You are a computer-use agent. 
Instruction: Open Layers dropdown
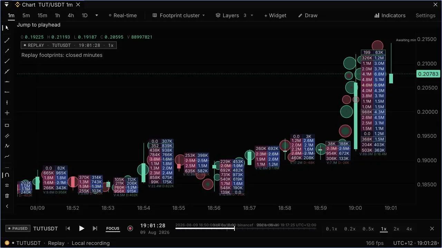point(234,15)
